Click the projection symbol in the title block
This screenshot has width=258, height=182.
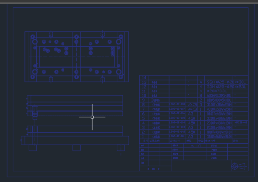point(239,166)
